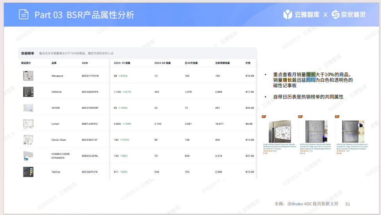The image size is (381, 215).
Task: Click the document icon beside Part 03 title
Action: (x=23, y=14)
